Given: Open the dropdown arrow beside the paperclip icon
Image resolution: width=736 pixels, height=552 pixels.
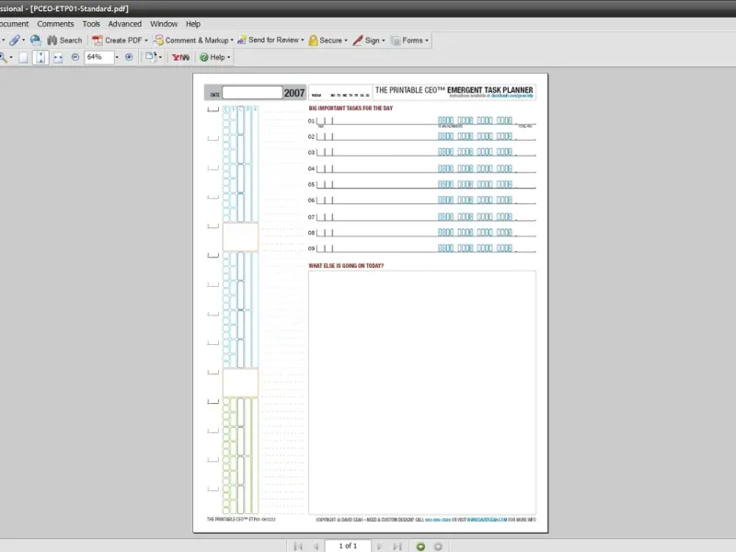Looking at the screenshot, I should 24,40.
